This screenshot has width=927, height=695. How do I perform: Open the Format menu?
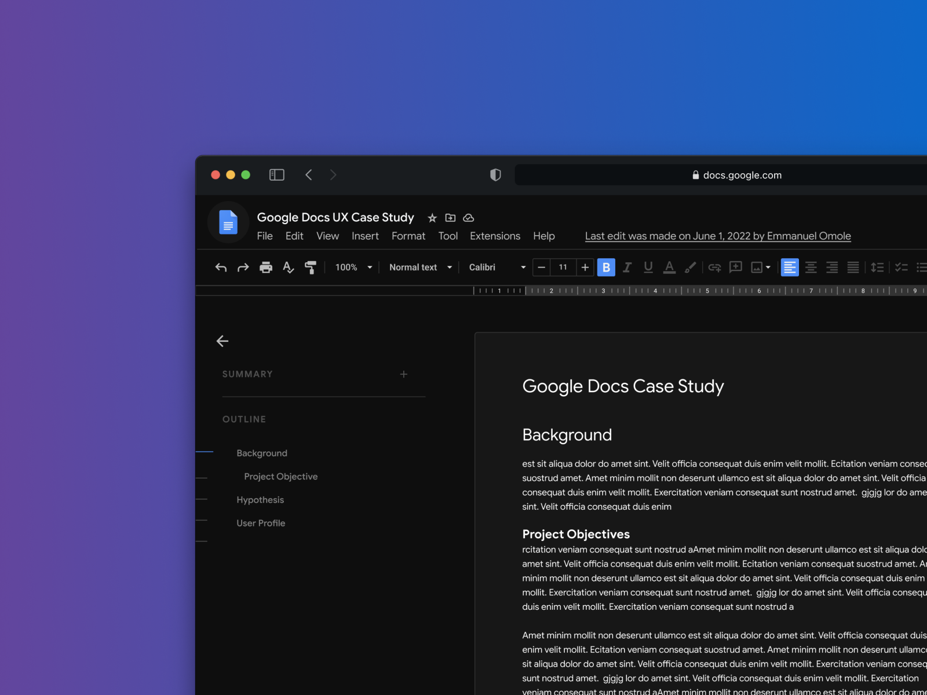coord(408,236)
